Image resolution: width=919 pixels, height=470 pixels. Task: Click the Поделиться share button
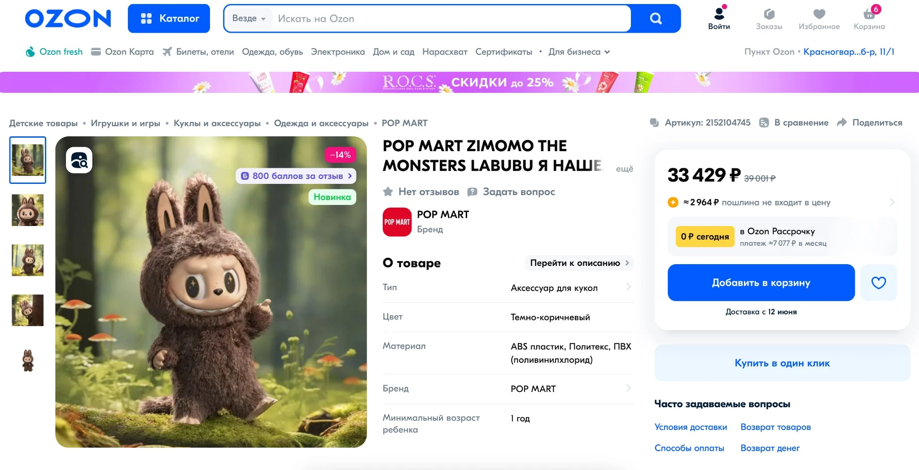click(x=869, y=122)
